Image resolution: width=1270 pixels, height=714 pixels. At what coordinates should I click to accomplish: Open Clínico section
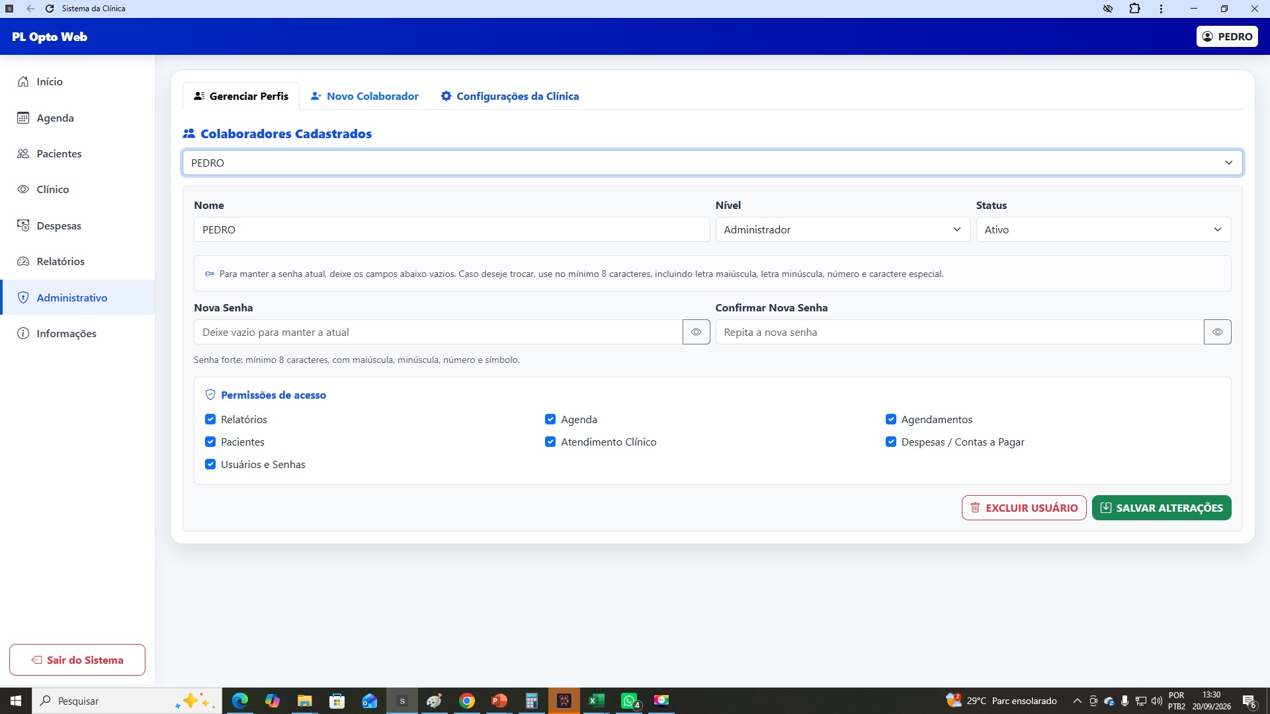(x=77, y=189)
